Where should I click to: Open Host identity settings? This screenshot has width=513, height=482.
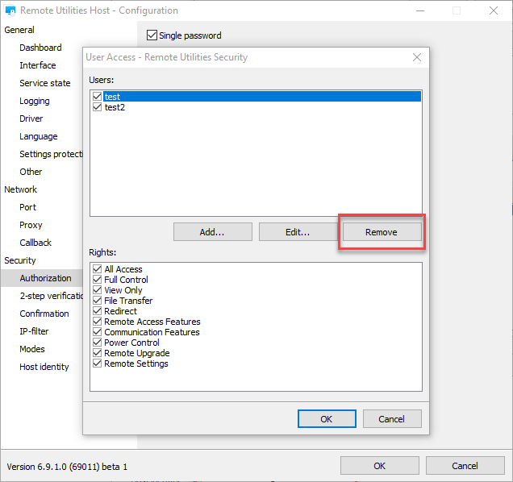click(x=44, y=367)
